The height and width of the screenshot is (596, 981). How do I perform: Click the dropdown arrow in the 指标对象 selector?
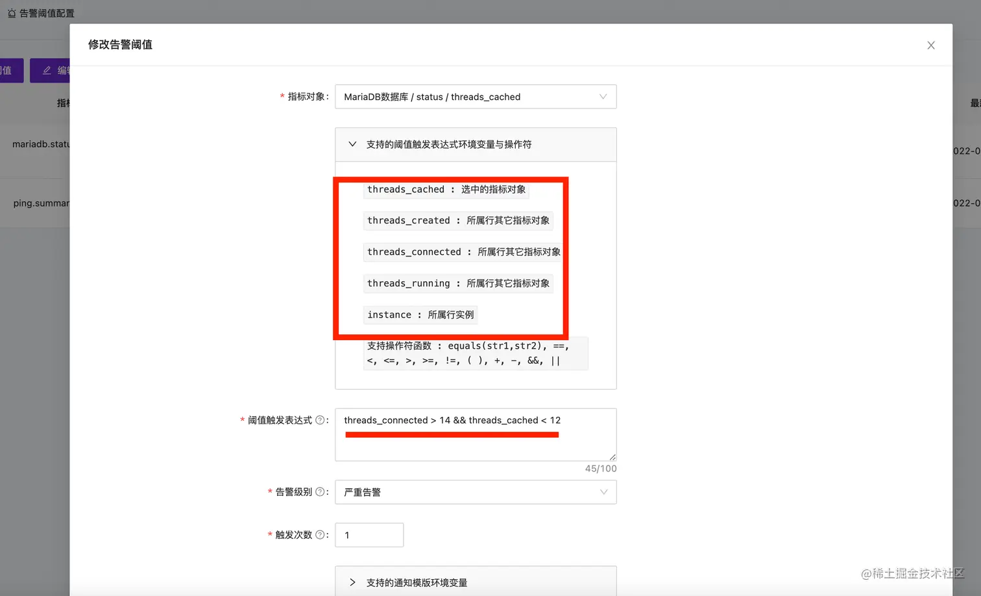603,97
